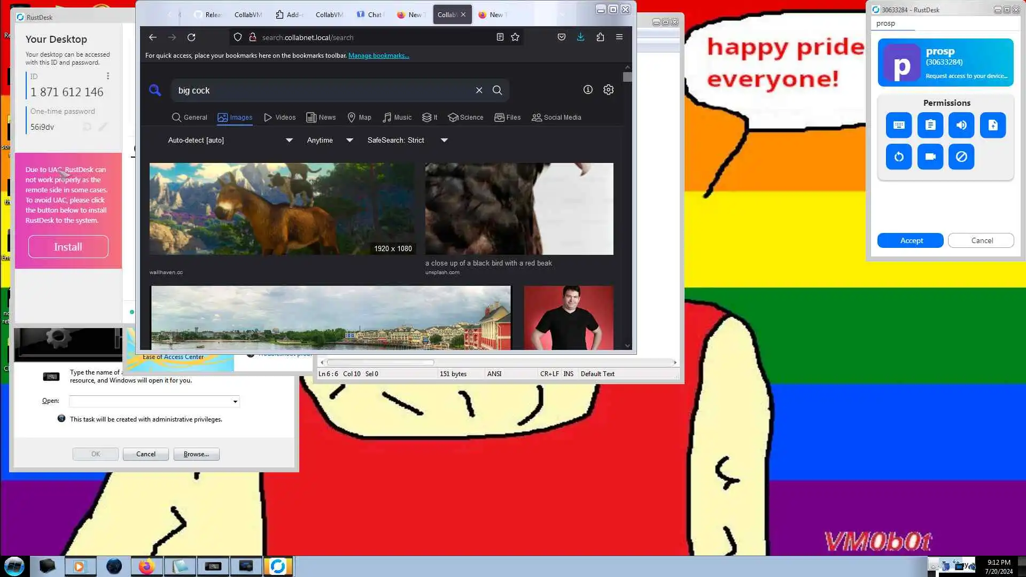Click the bookmark star icon
This screenshot has height=577, width=1026.
[x=515, y=37]
